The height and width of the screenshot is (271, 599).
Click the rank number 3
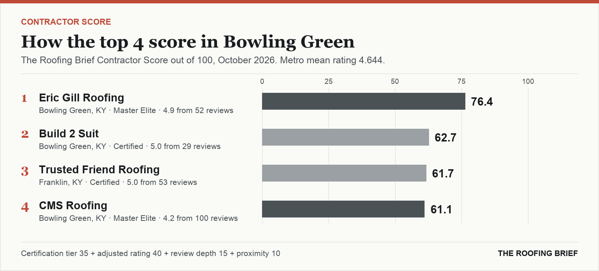[x=25, y=171]
